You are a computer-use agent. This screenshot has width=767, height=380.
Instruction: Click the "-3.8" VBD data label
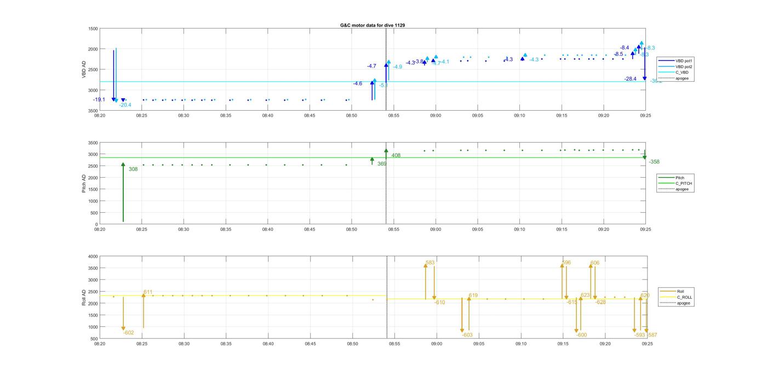419,61
